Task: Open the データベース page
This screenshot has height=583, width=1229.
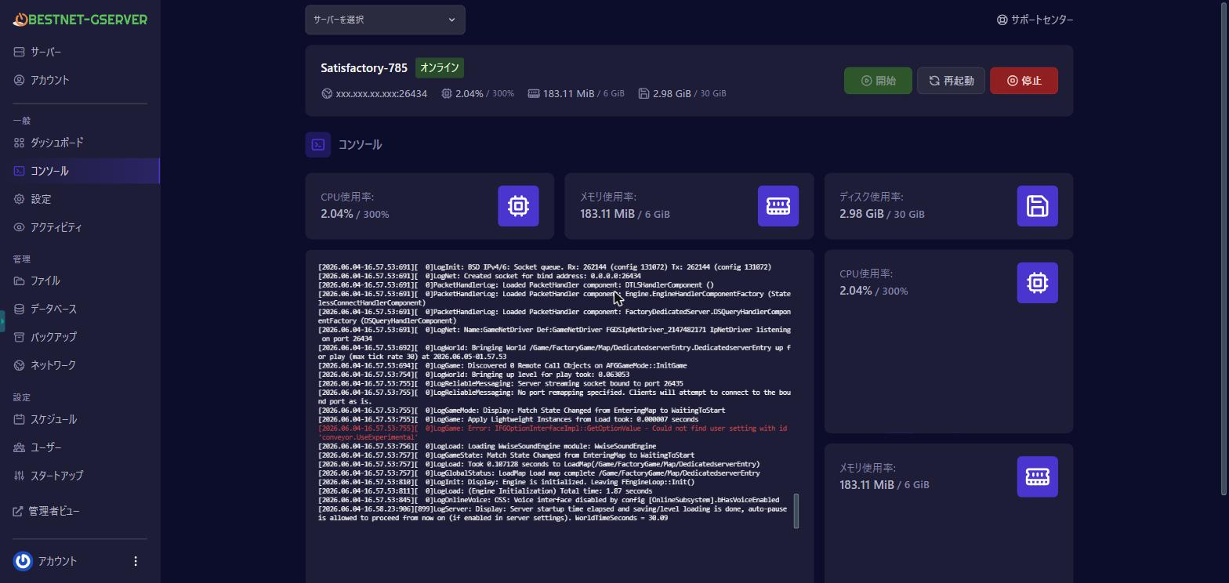Action: [x=80, y=309]
